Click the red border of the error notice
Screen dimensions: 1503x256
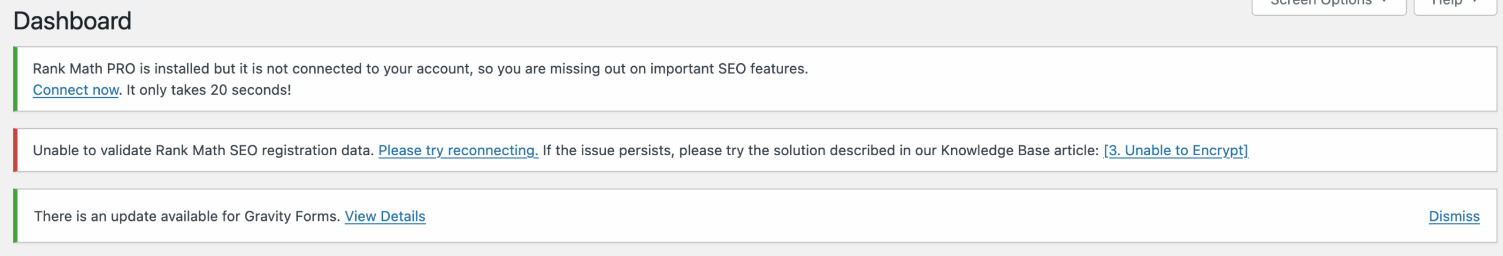pyautogui.click(x=15, y=150)
